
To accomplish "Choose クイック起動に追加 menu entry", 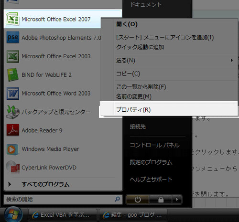I will (x=169, y=47).
